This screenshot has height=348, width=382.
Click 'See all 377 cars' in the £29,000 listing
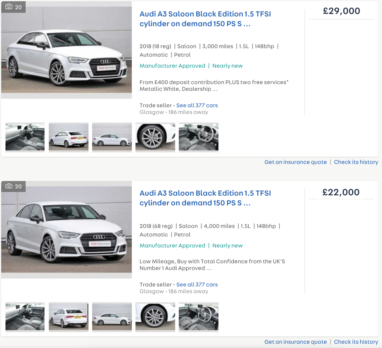click(x=197, y=105)
